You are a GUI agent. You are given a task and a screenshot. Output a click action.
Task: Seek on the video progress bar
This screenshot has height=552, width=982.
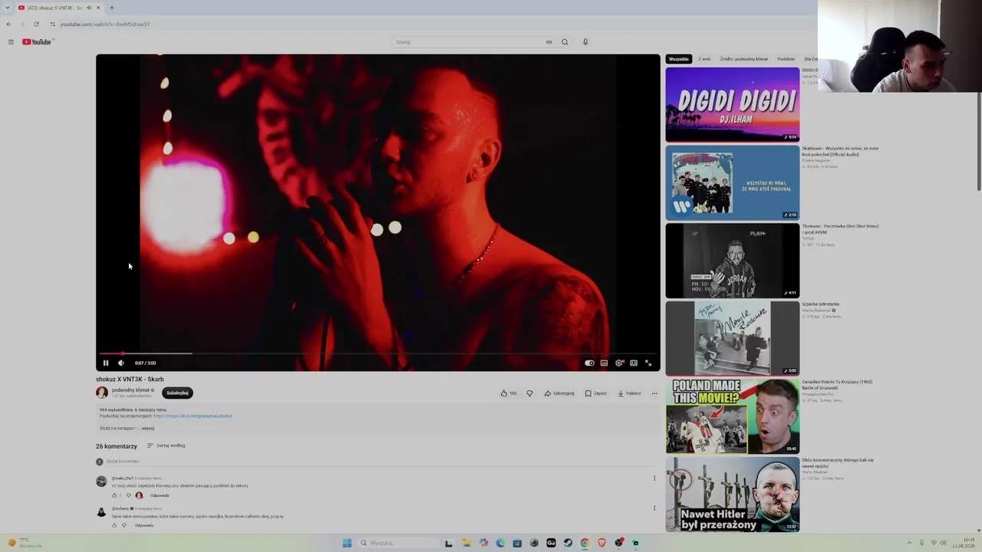click(377, 353)
